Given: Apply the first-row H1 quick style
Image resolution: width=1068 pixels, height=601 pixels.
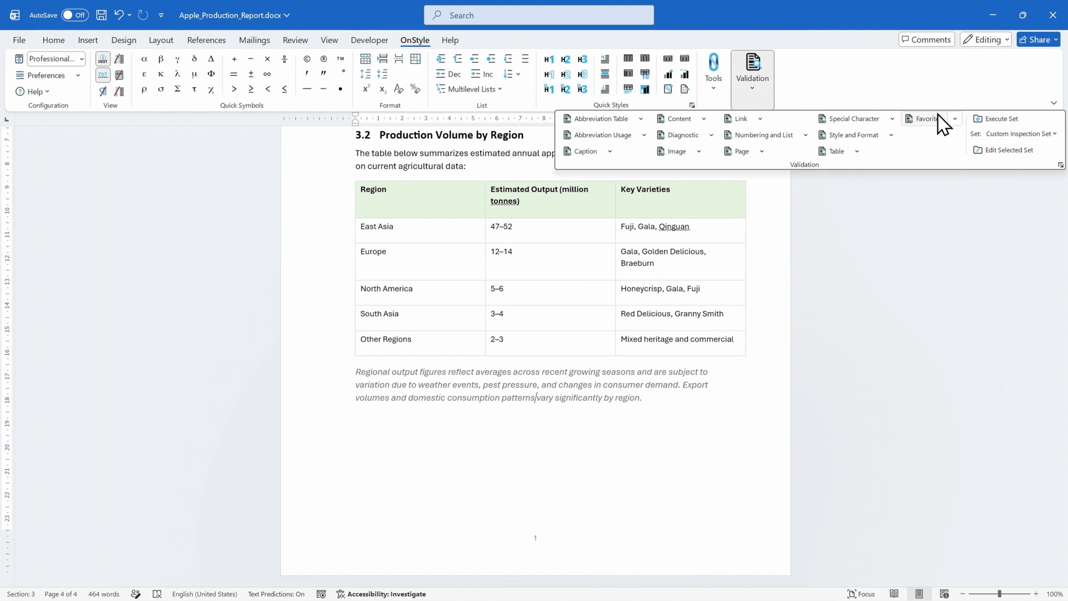Looking at the screenshot, I should point(549,59).
